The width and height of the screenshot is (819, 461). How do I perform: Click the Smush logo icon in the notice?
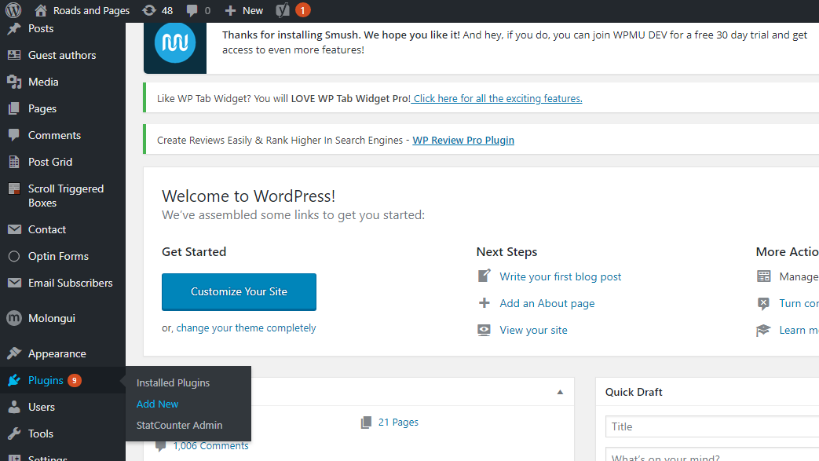pyautogui.click(x=175, y=42)
